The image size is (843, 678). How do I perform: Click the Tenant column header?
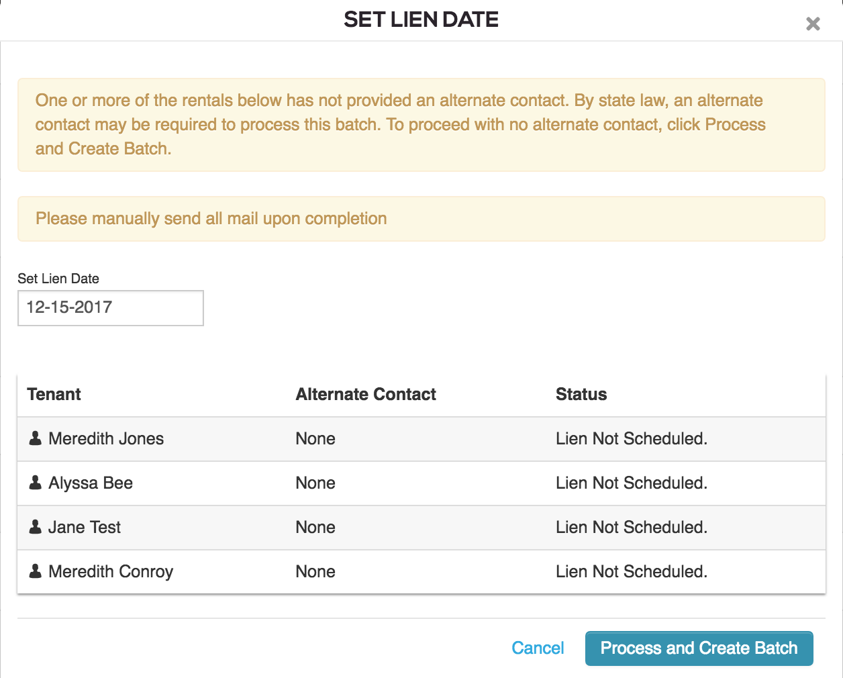pos(54,394)
